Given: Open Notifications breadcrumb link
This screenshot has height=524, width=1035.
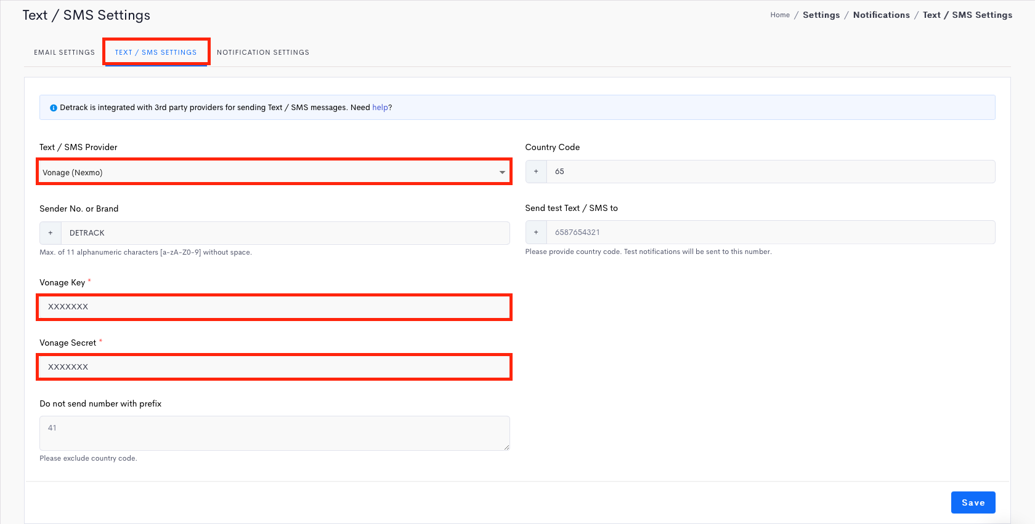Looking at the screenshot, I should coord(881,15).
